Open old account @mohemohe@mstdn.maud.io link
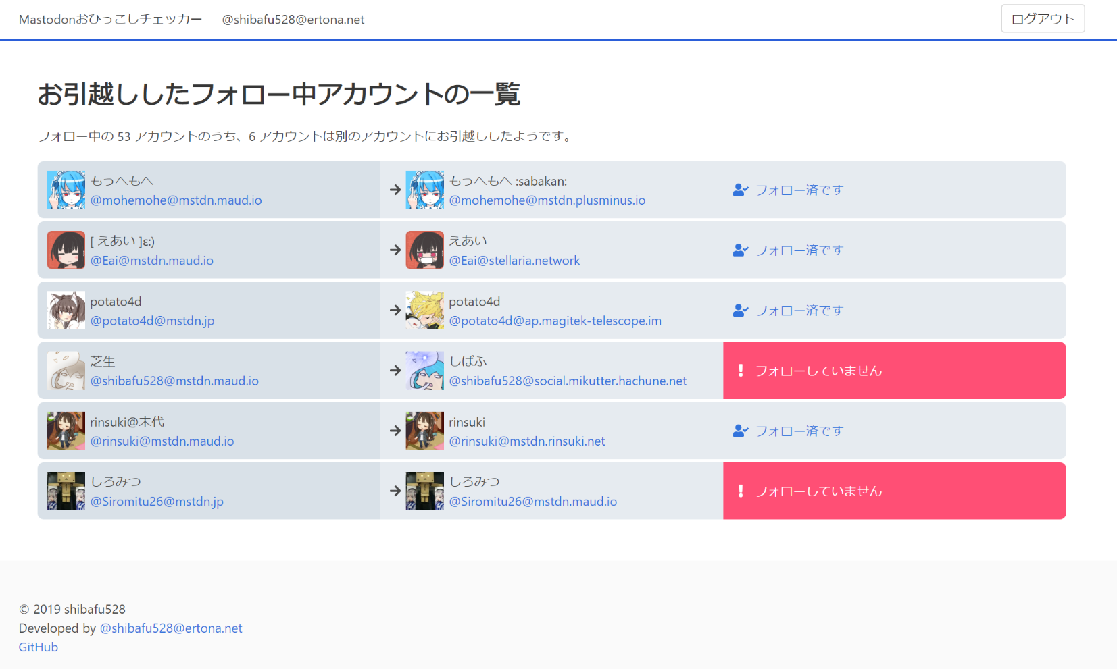Screen dimensions: 1117x669 [176, 200]
